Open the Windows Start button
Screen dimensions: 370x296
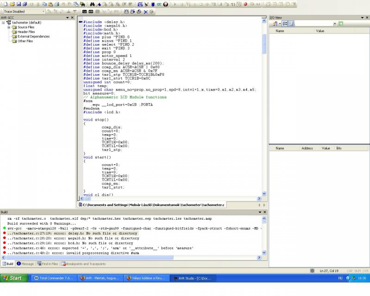pyautogui.click(x=14, y=278)
